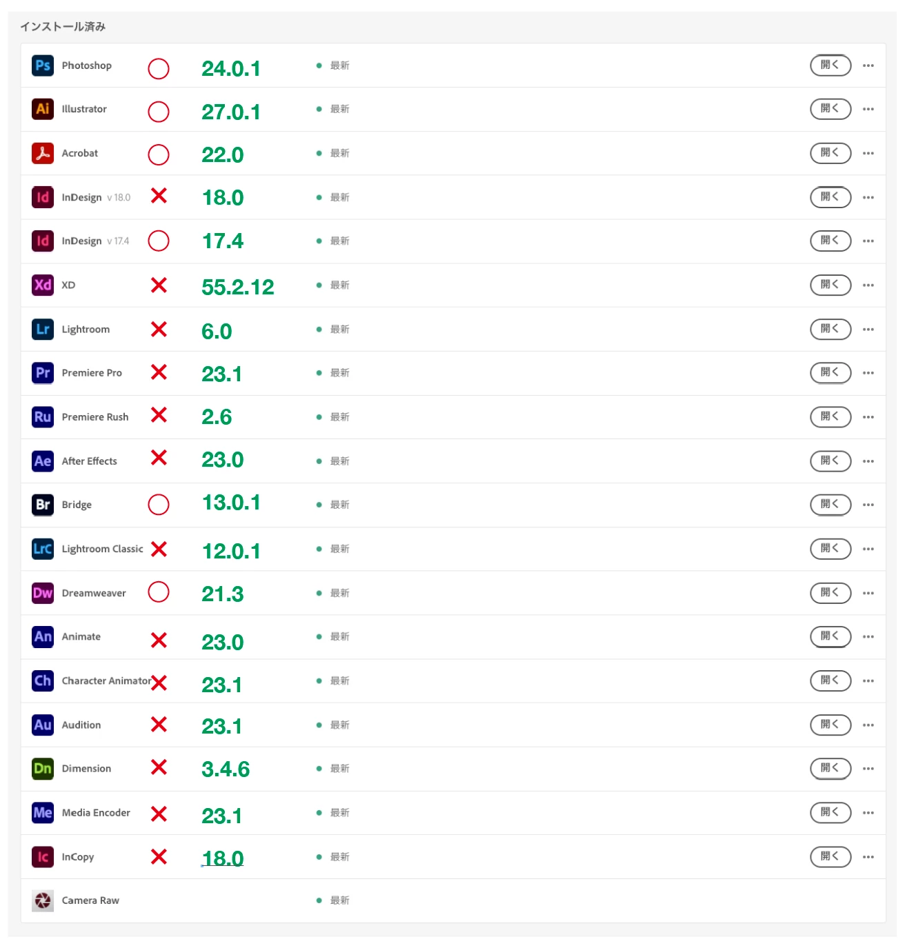The height and width of the screenshot is (948, 907).
Task: Show more options menu for Acrobat
Action: point(868,153)
